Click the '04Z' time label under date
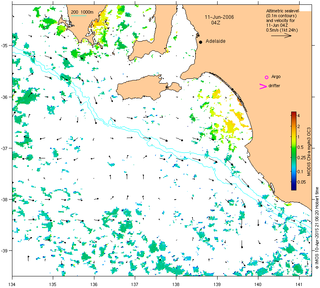Image resolution: width=320 pixels, height=288 pixels. point(216,23)
